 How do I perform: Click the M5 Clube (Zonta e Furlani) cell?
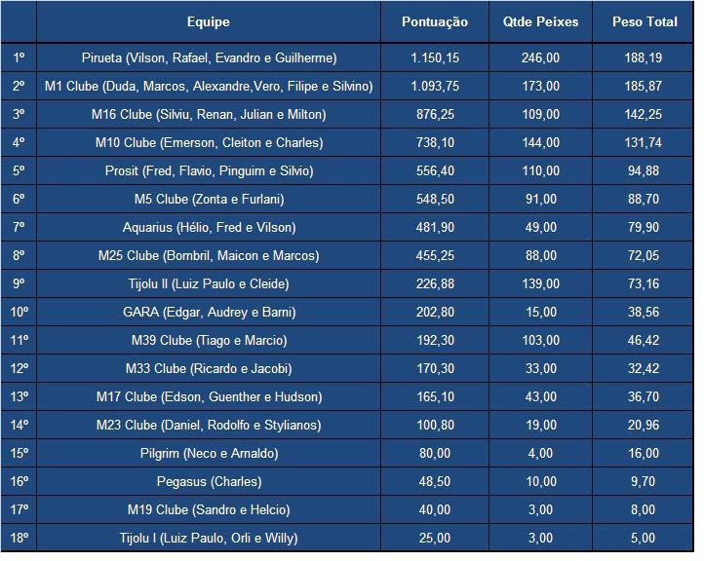pos(209,200)
